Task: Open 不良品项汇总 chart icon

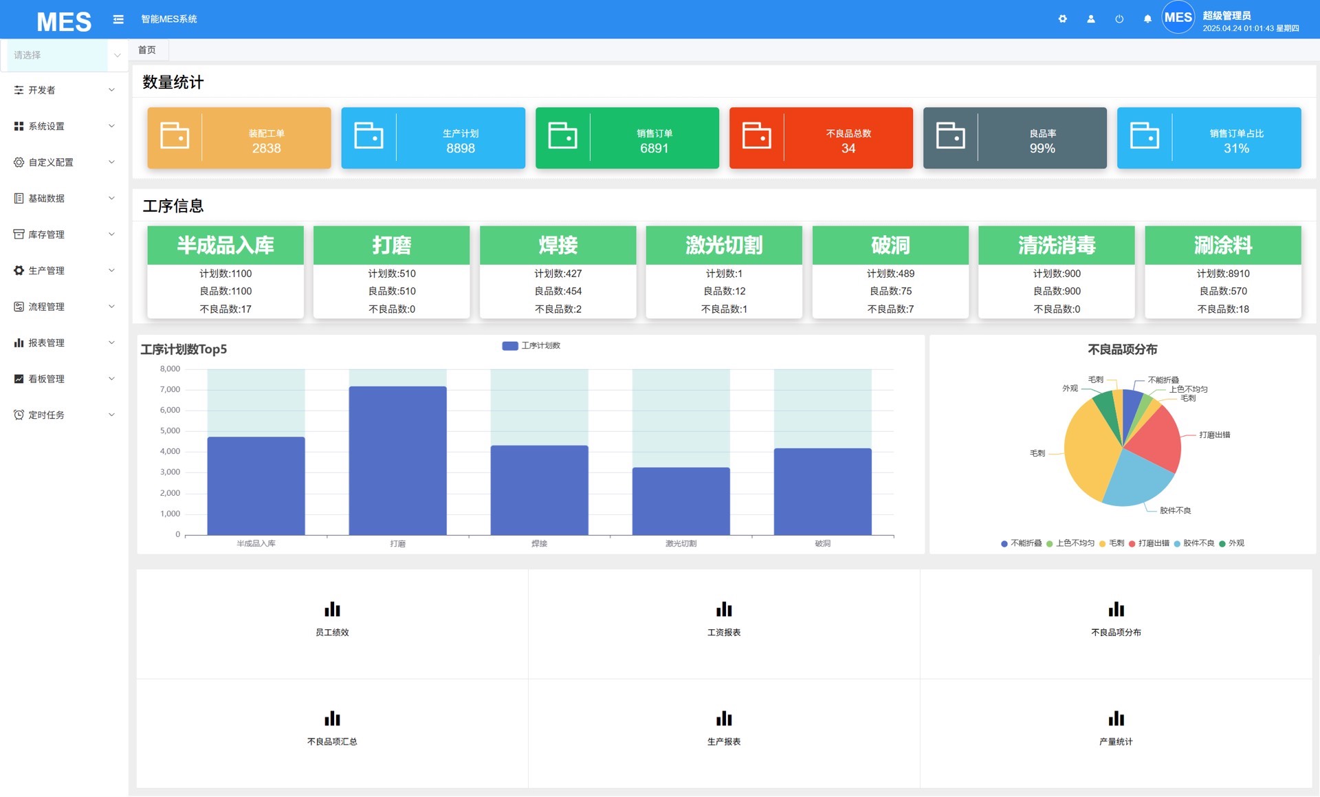Action: coord(332,719)
